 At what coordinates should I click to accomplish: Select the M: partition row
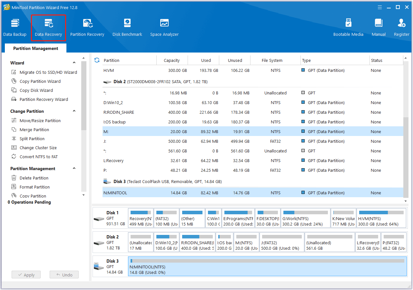pos(252,131)
